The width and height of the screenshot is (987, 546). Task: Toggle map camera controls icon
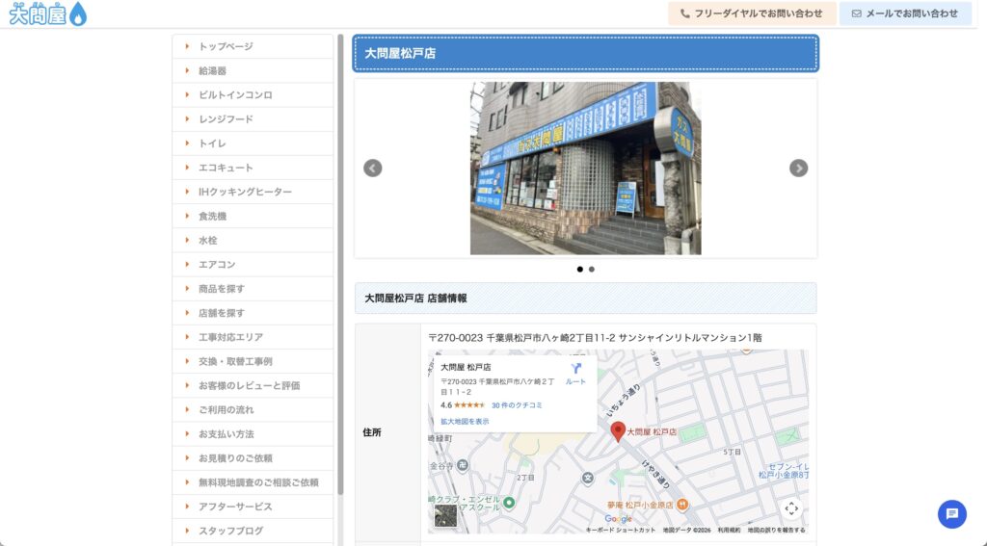(791, 508)
